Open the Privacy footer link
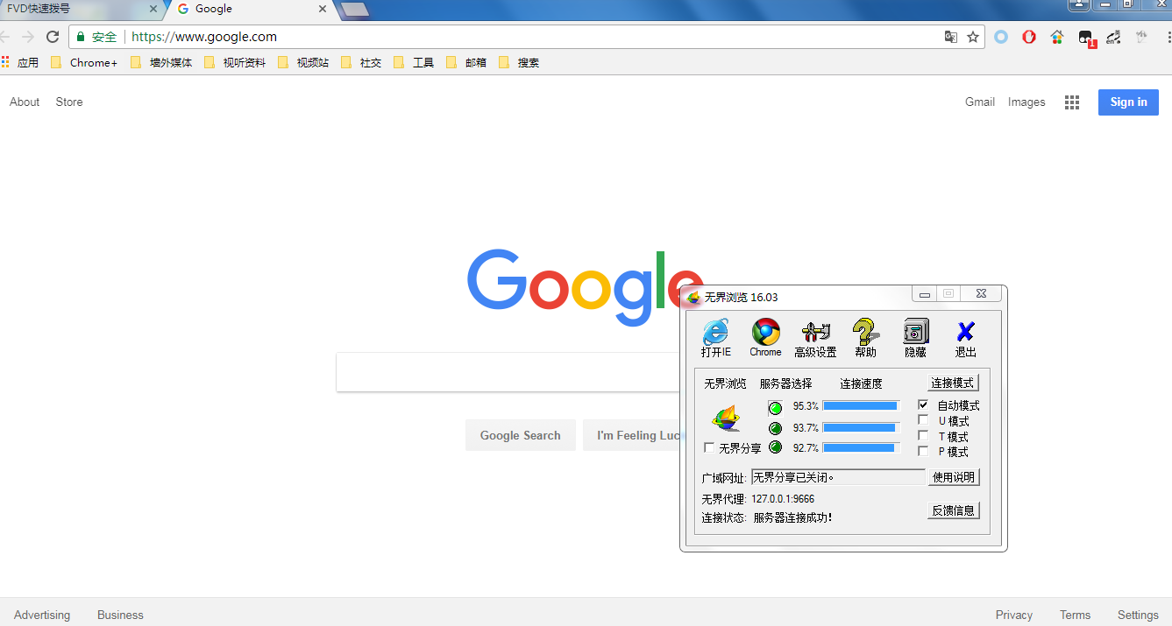Image resolution: width=1172 pixels, height=626 pixels. [x=1014, y=615]
